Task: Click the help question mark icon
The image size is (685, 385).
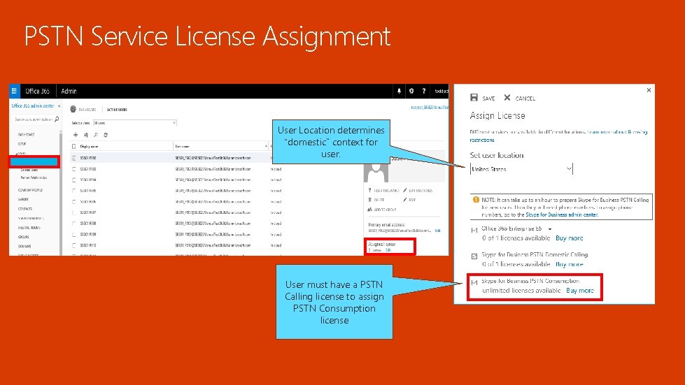Action: click(423, 91)
